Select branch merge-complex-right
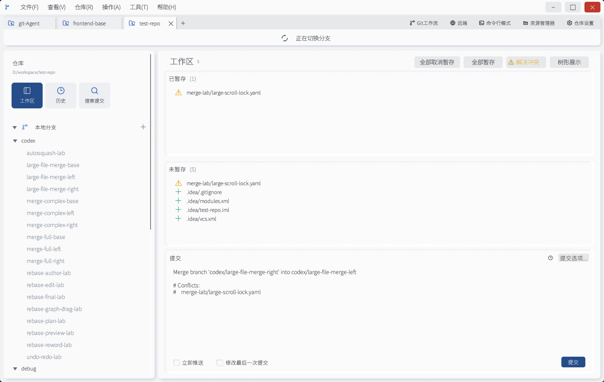 click(x=52, y=225)
